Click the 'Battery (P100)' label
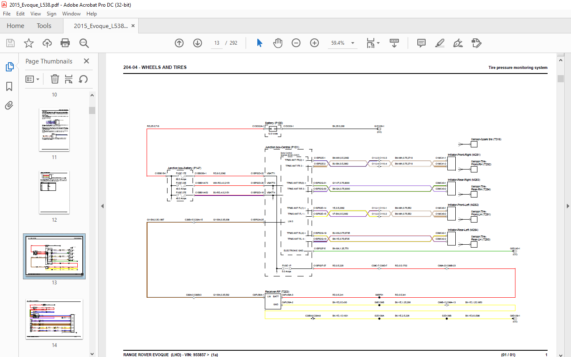Screen dimensions: 571x357 pos(274,123)
